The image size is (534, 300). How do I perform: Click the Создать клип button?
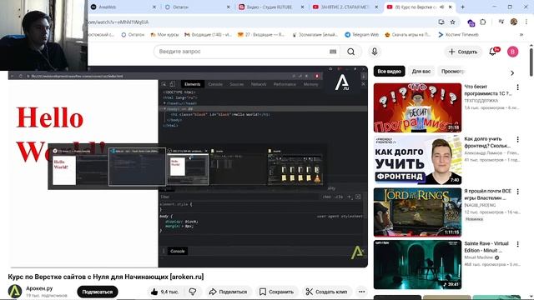pyautogui.click(x=326, y=292)
